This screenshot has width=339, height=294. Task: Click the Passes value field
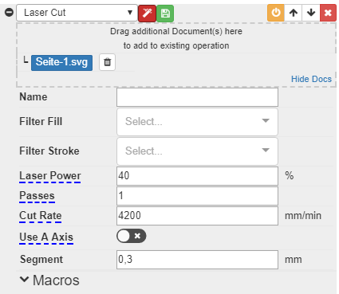197,196
